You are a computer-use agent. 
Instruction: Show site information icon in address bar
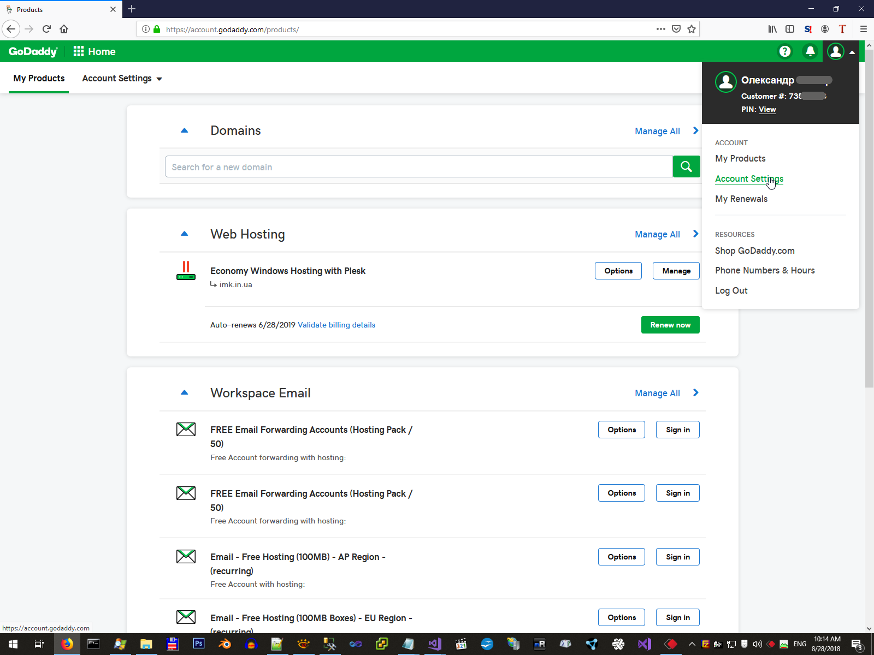146,29
